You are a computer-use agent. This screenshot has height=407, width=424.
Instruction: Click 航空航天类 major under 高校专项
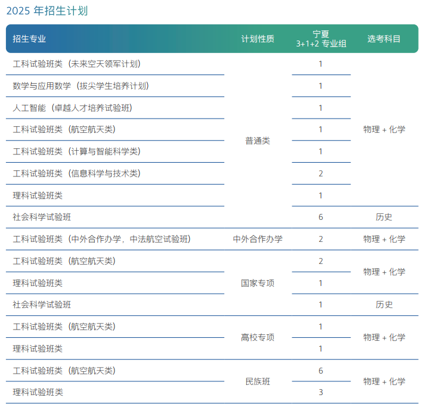pyautogui.click(x=64, y=327)
